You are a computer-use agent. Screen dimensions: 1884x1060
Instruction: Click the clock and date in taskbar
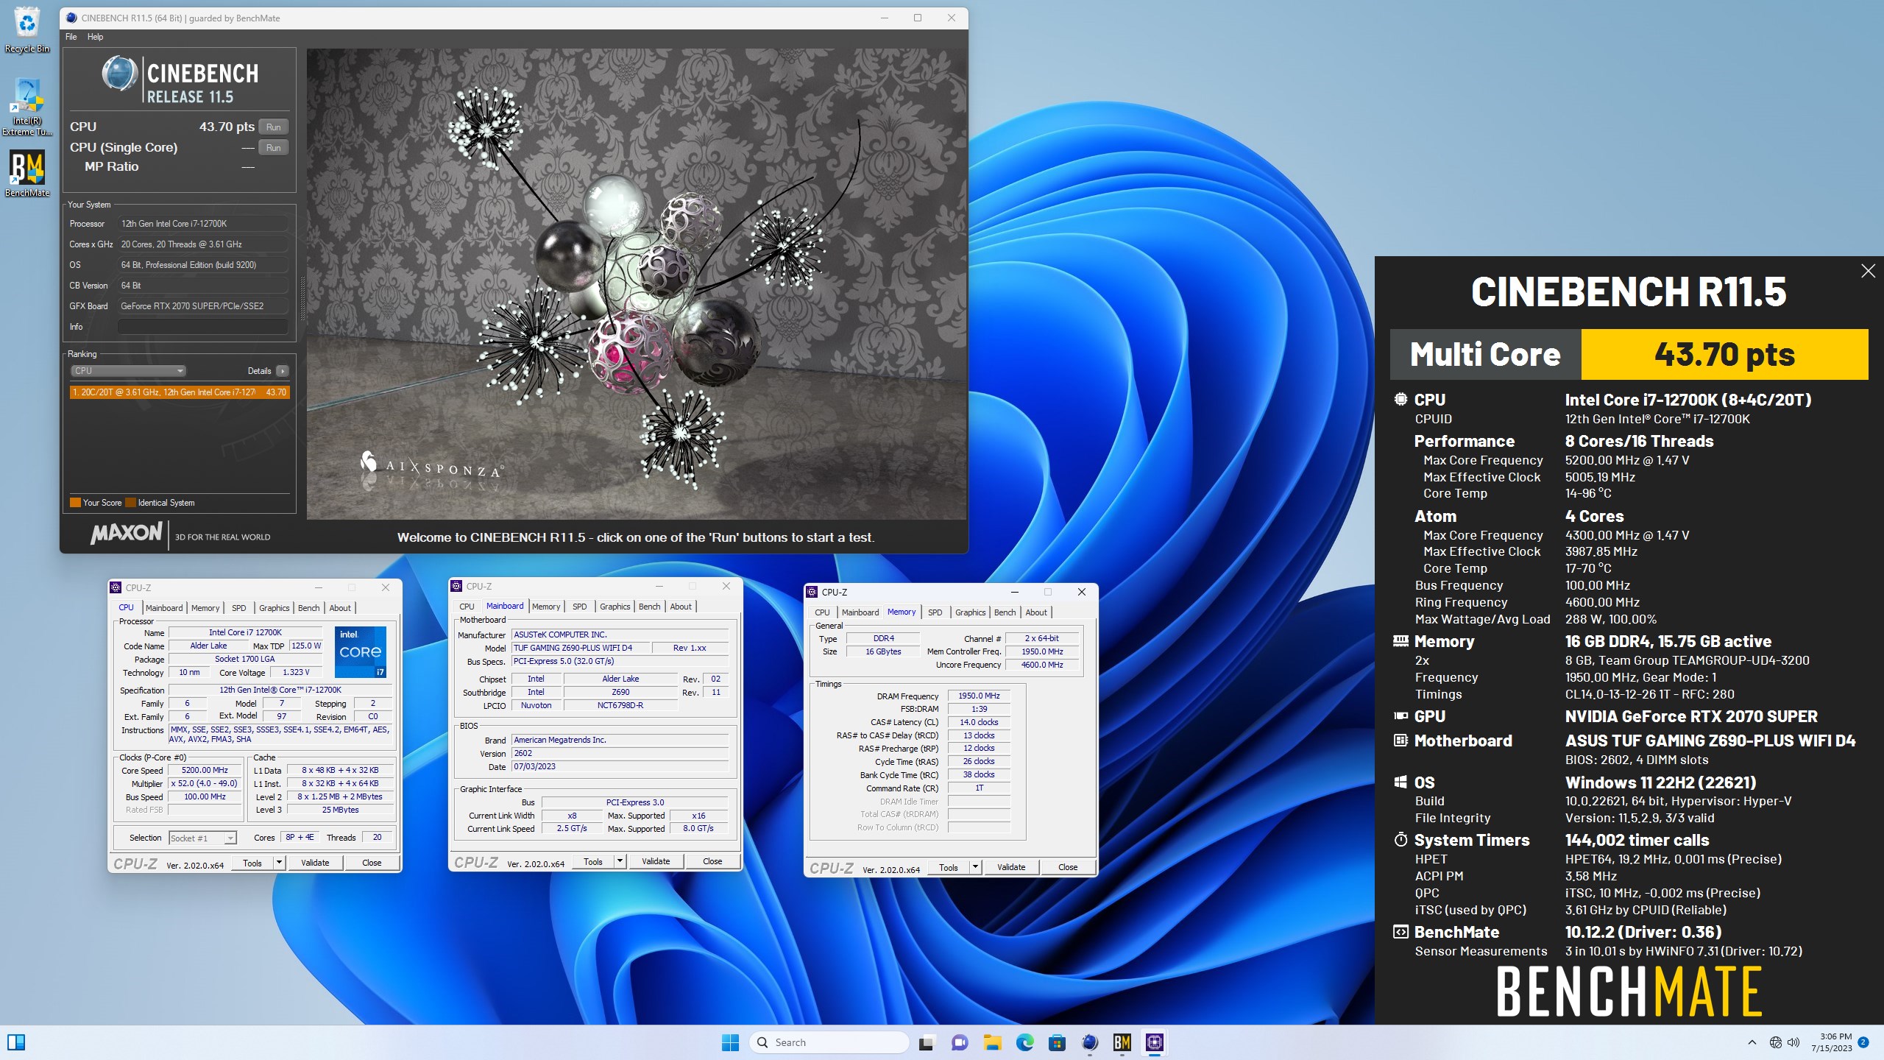1832,1042
